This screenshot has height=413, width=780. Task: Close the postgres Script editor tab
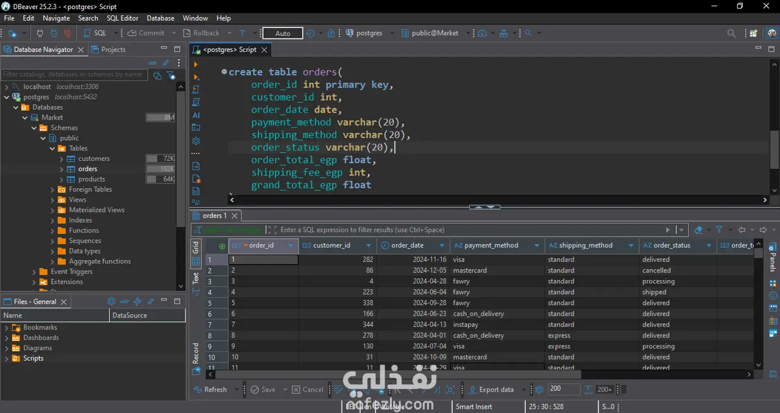click(264, 49)
